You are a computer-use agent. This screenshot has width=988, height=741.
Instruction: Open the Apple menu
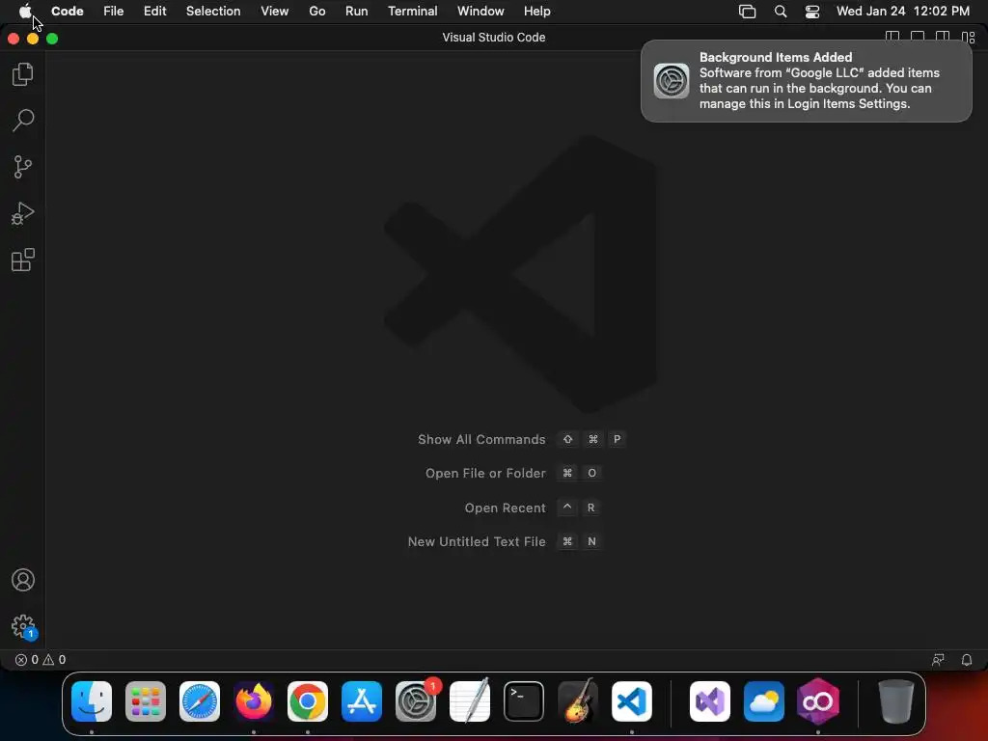(x=25, y=12)
